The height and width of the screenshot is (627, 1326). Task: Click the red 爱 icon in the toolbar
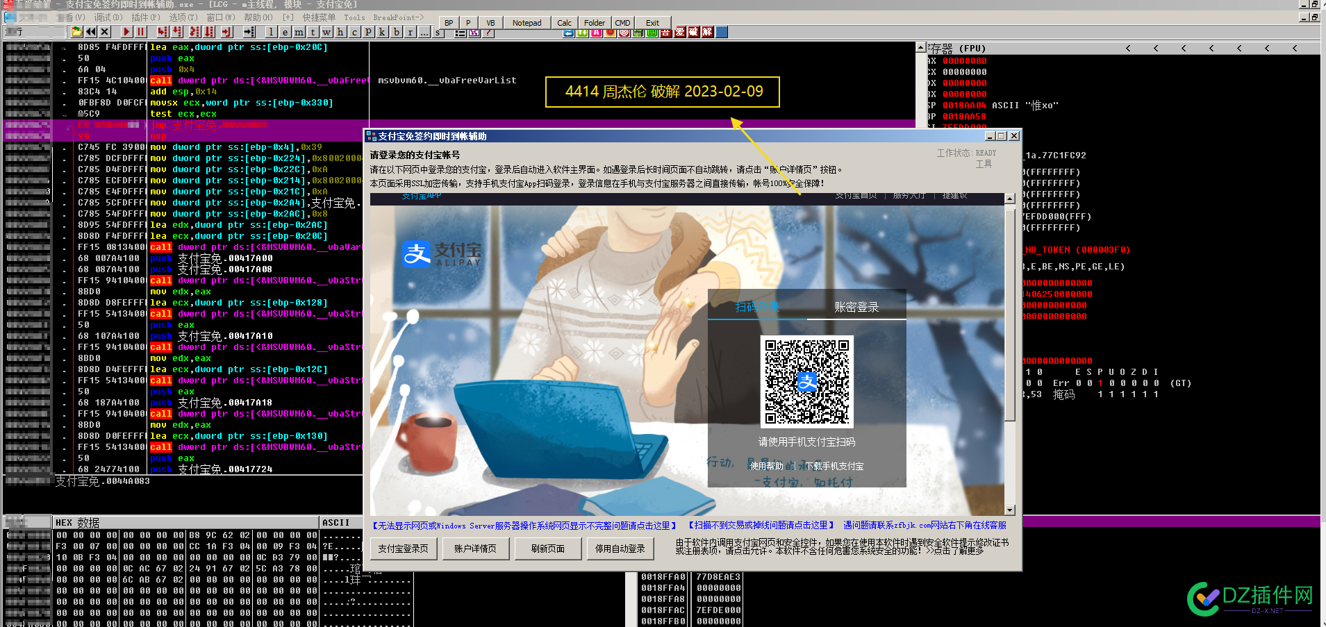click(679, 32)
